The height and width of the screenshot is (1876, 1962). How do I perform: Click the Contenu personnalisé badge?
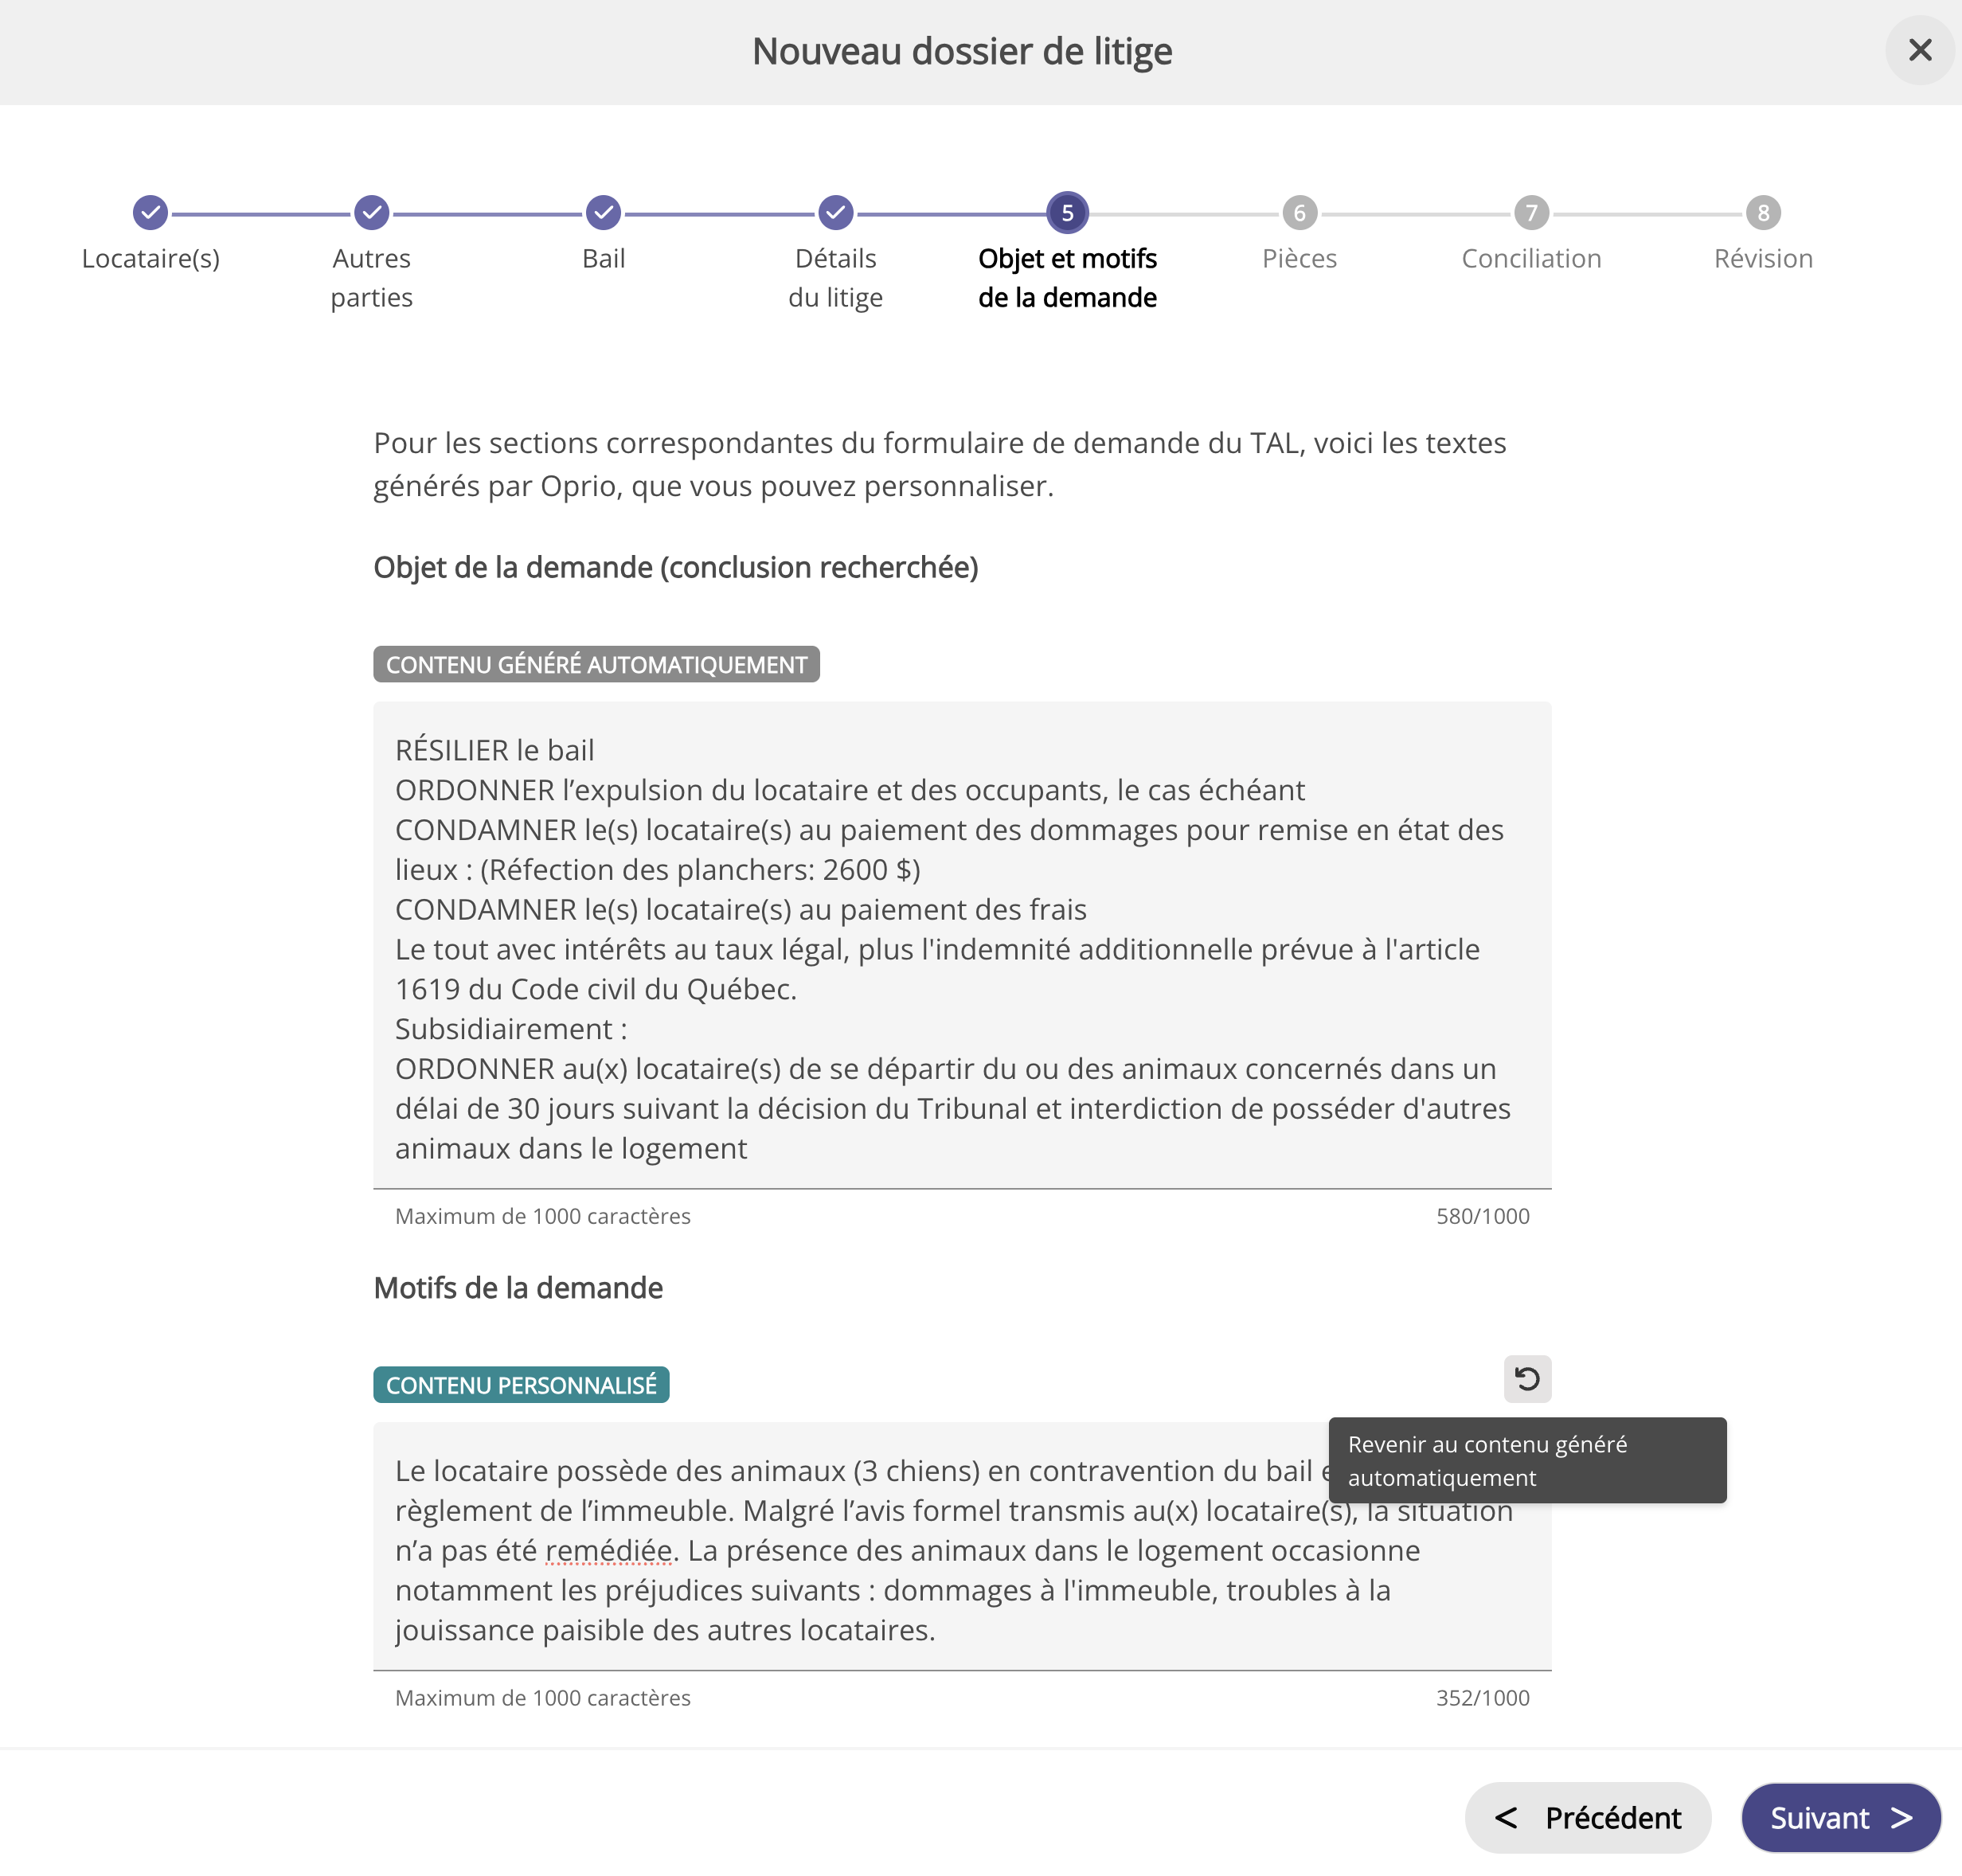point(521,1385)
